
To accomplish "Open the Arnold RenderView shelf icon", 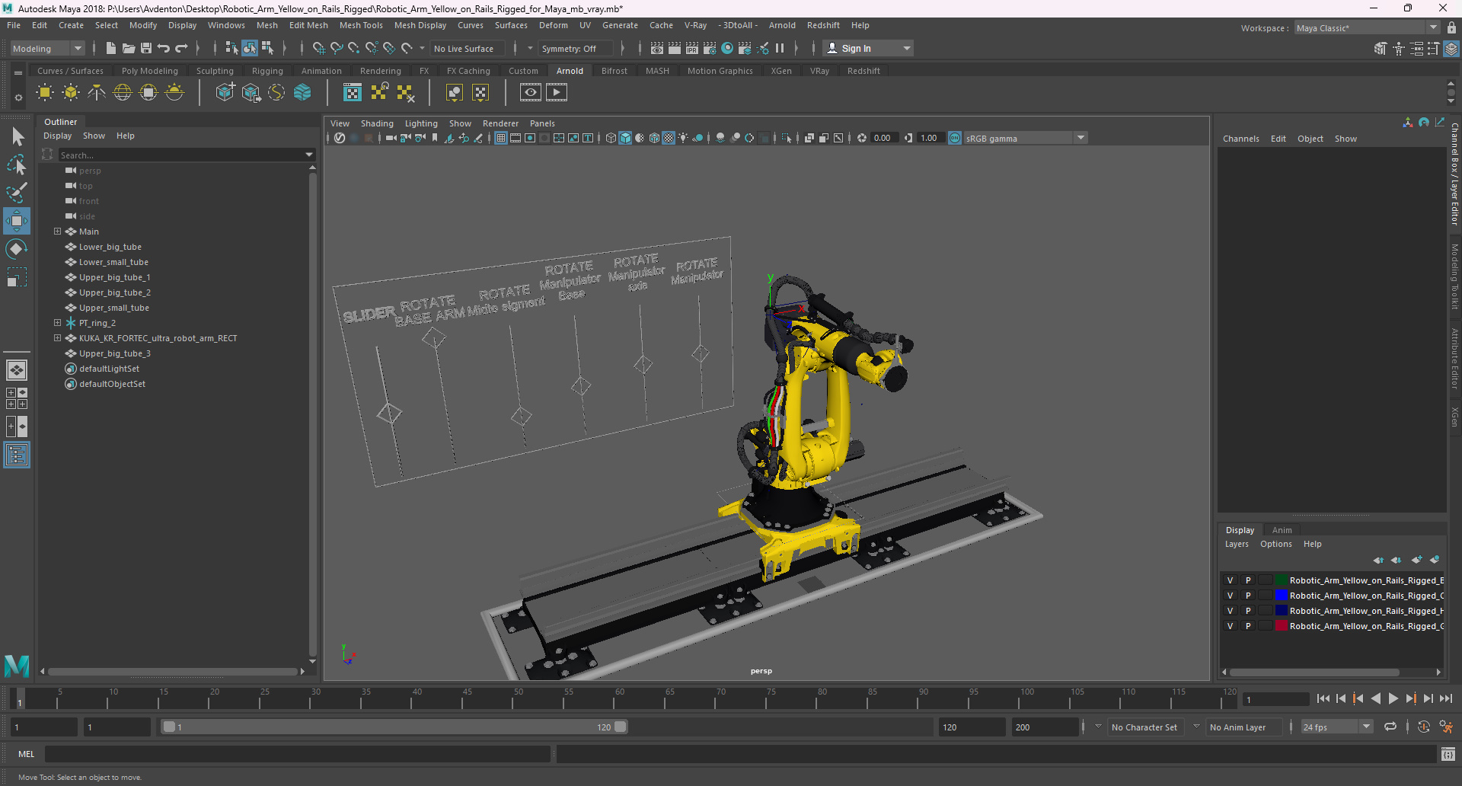I will tap(531, 93).
